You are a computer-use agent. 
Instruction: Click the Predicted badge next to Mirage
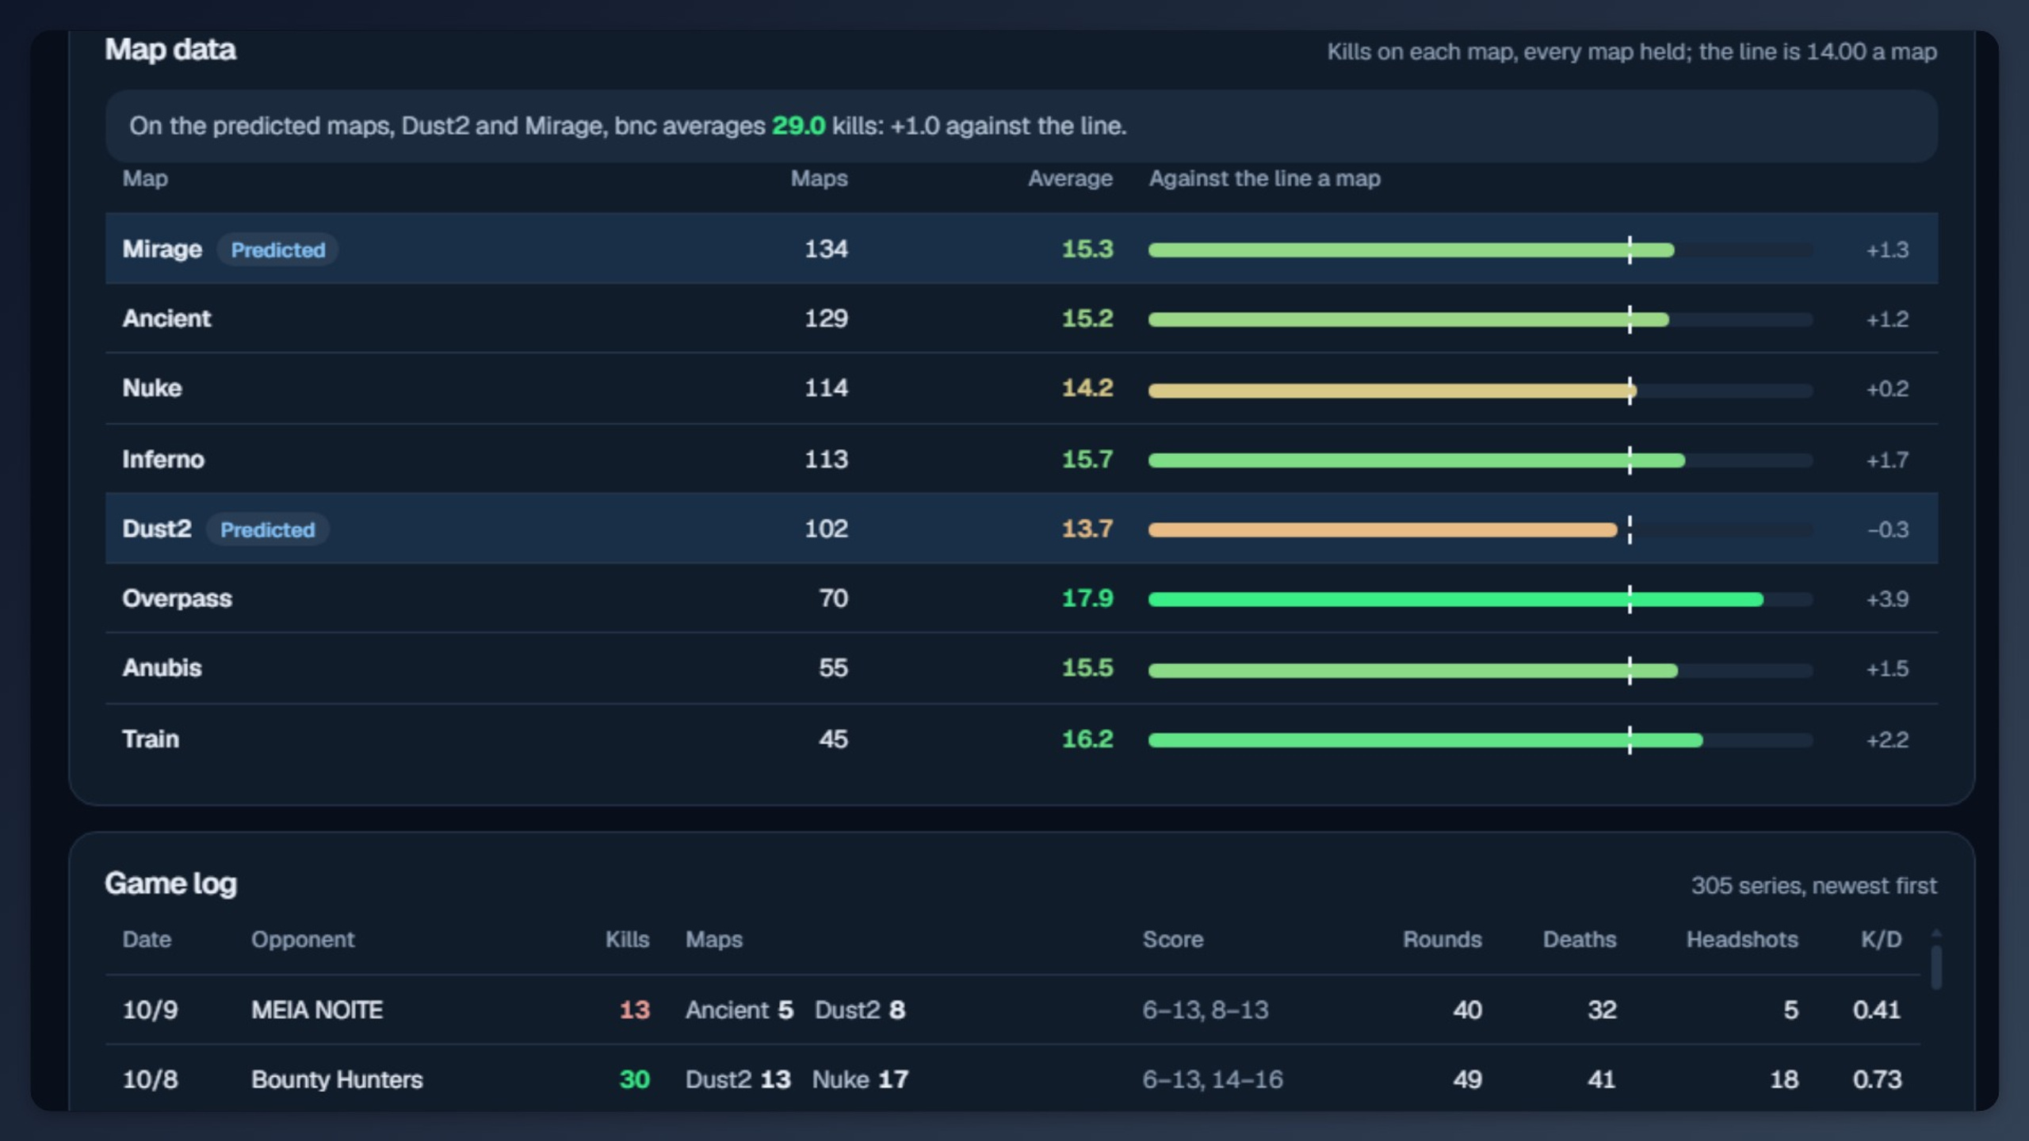pos(278,250)
